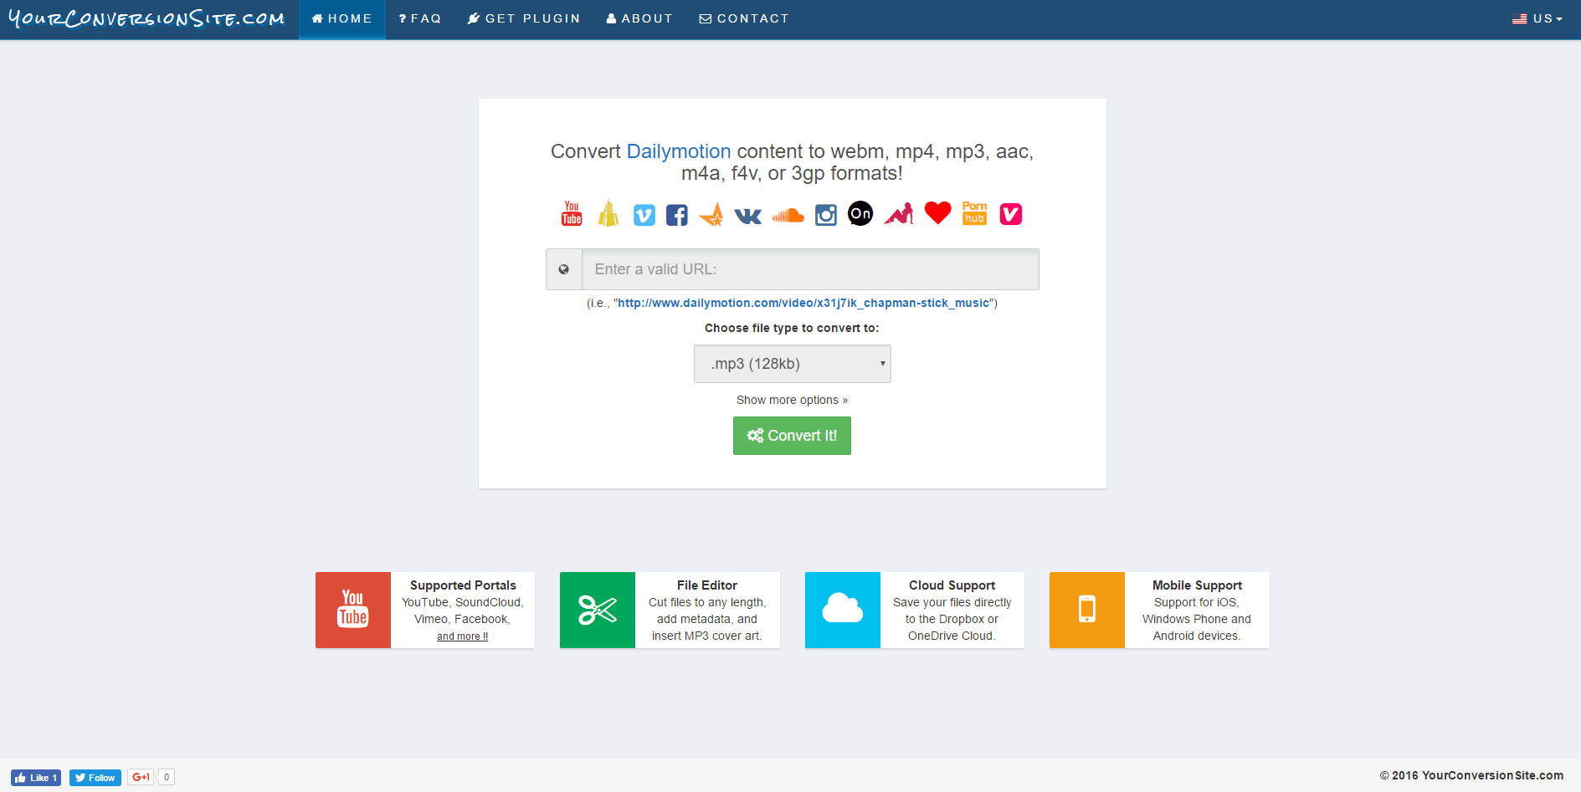Open the About page

pyautogui.click(x=639, y=18)
